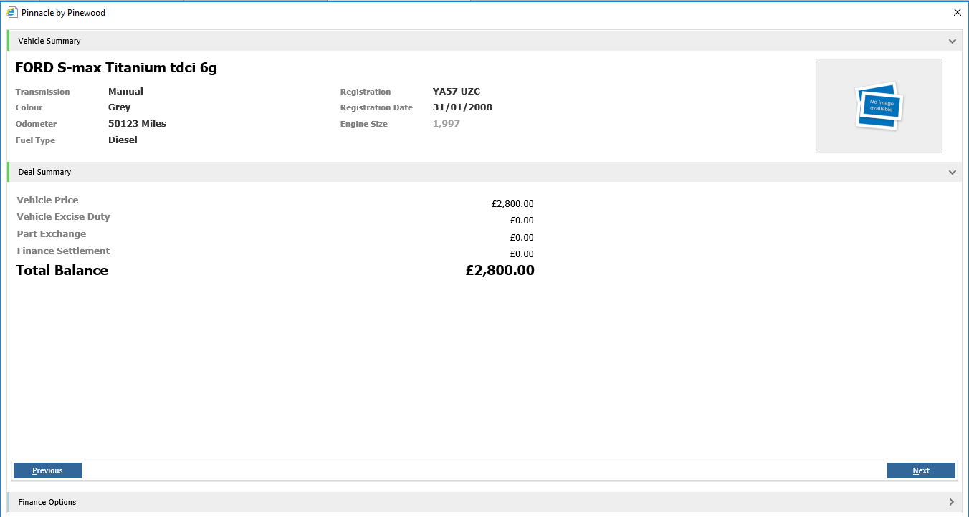Image resolution: width=969 pixels, height=517 pixels.
Task: Click the Transmission label
Action: pyautogui.click(x=43, y=92)
